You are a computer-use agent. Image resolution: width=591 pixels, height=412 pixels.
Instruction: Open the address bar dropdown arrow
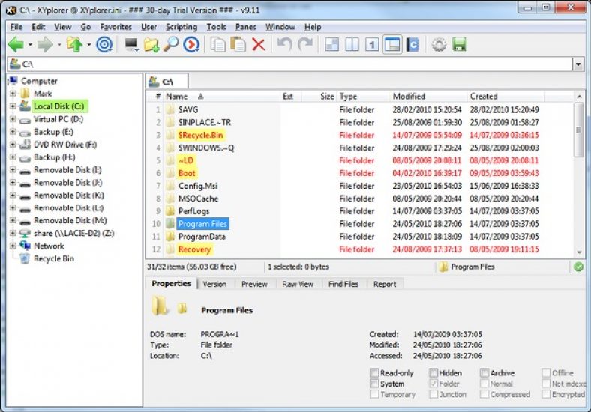point(577,65)
